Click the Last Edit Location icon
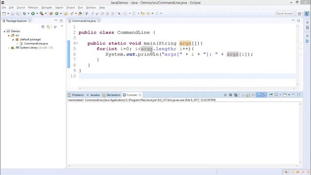 142,14
